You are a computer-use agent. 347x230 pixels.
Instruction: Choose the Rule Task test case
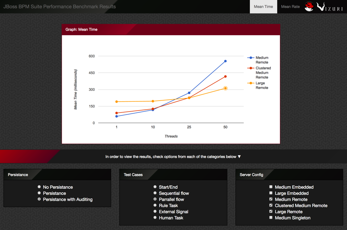point(155,205)
